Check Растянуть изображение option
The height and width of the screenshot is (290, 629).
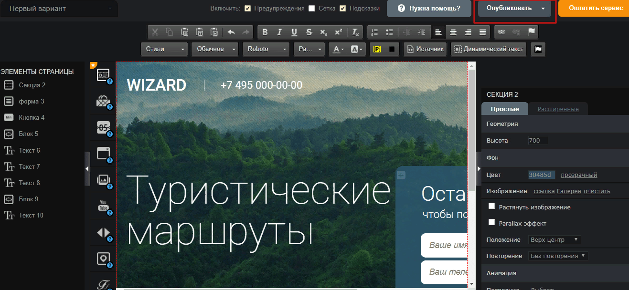(x=491, y=206)
